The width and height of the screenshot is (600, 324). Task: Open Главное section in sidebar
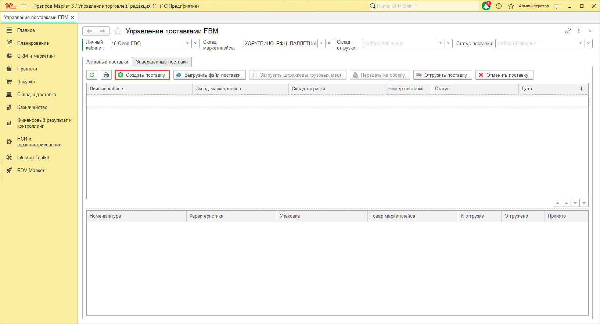39,30
